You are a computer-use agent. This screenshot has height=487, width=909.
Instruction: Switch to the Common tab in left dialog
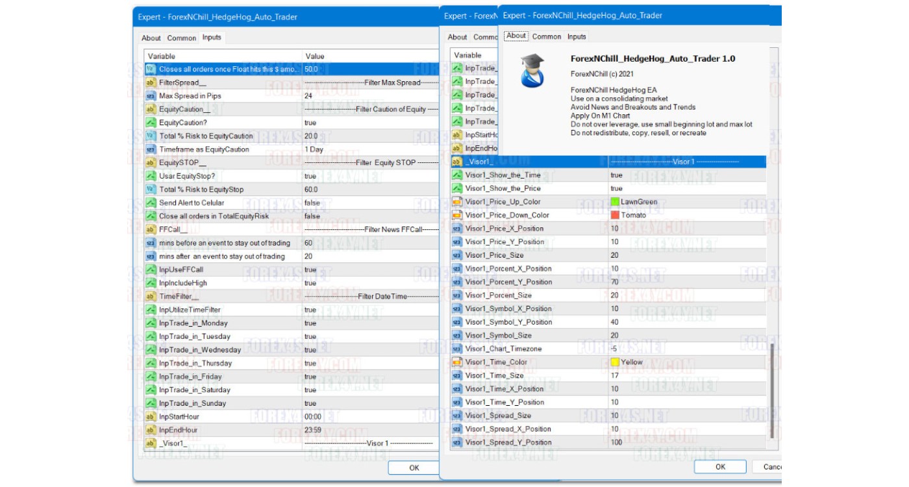click(x=181, y=38)
